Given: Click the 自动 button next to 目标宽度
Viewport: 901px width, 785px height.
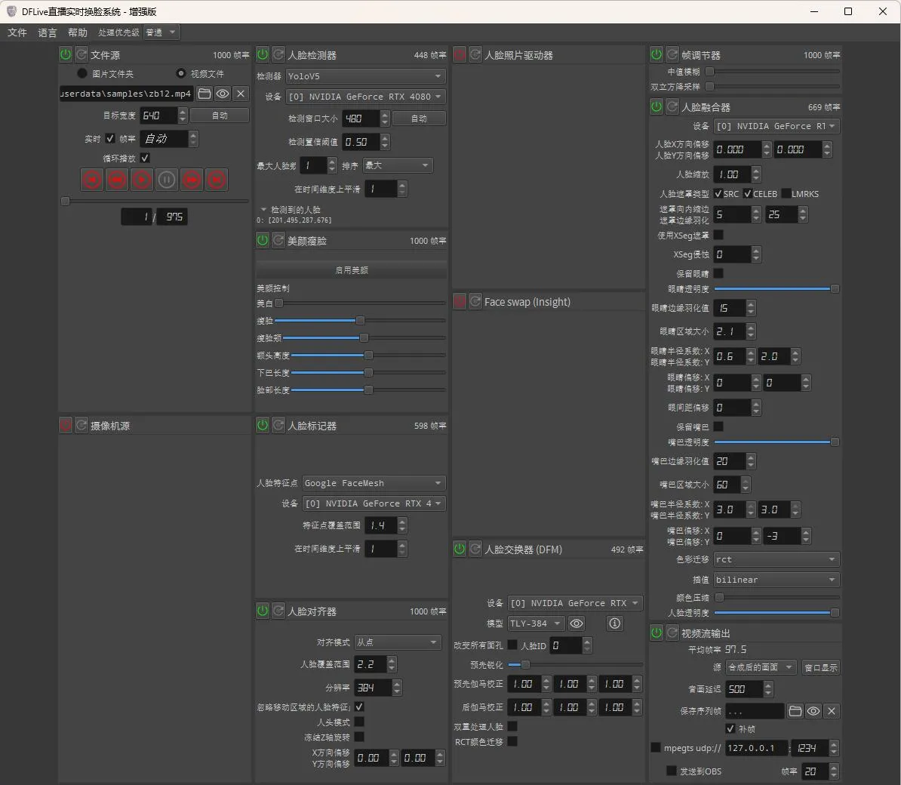Looking at the screenshot, I should coord(220,115).
